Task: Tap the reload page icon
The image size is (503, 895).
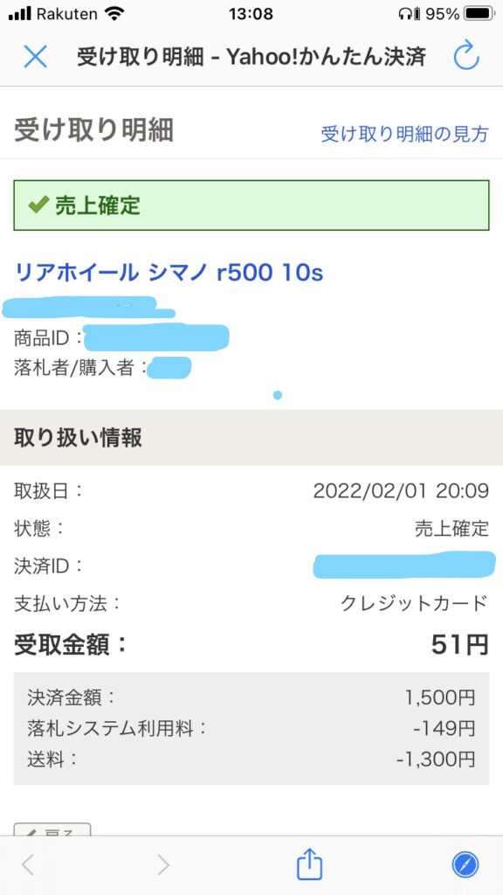Action: pos(466,56)
